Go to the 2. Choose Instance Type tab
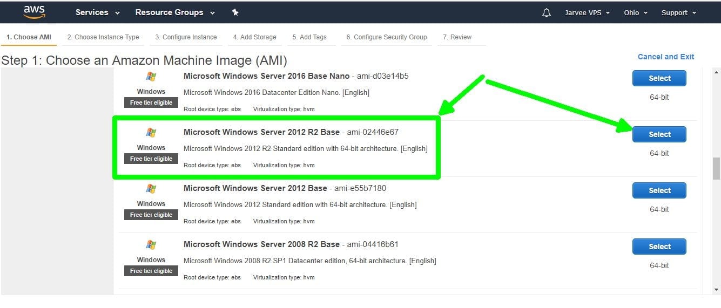The height and width of the screenshot is (308, 721). point(103,37)
